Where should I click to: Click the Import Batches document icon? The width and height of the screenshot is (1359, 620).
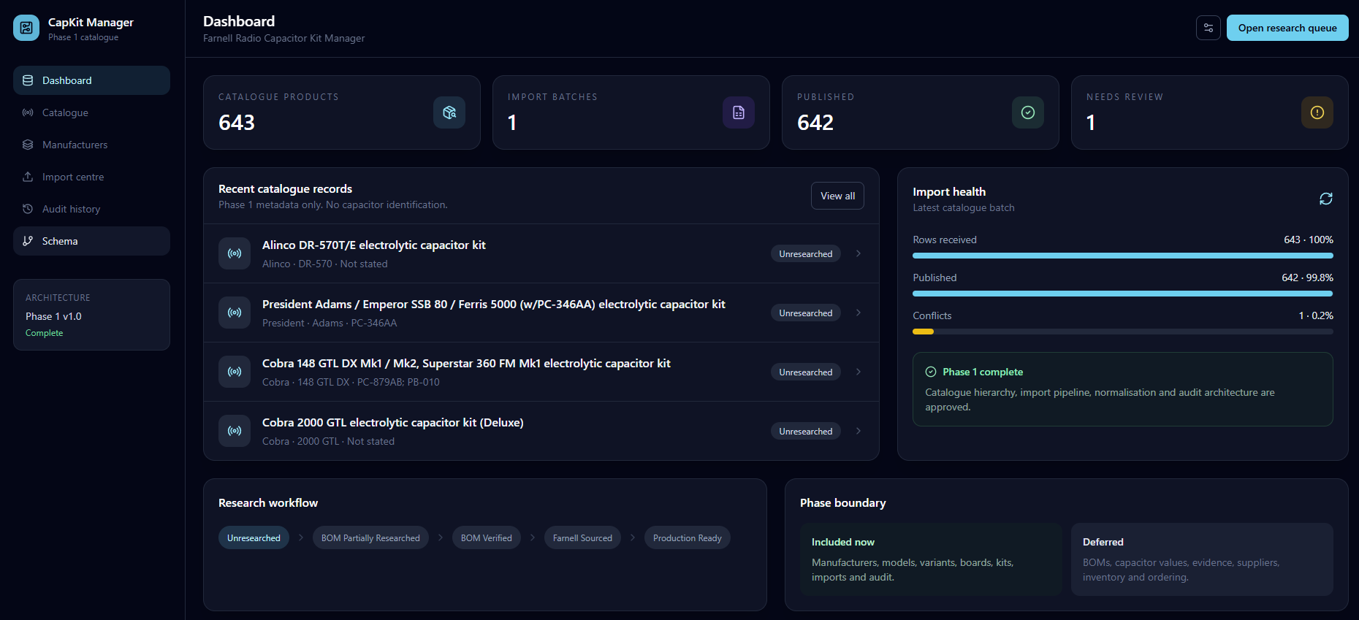pyautogui.click(x=739, y=112)
